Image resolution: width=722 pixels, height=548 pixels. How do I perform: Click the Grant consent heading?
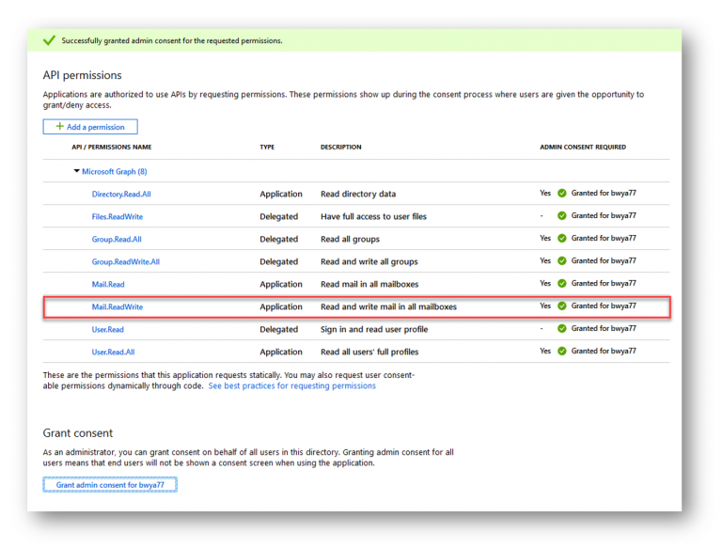tap(77, 433)
